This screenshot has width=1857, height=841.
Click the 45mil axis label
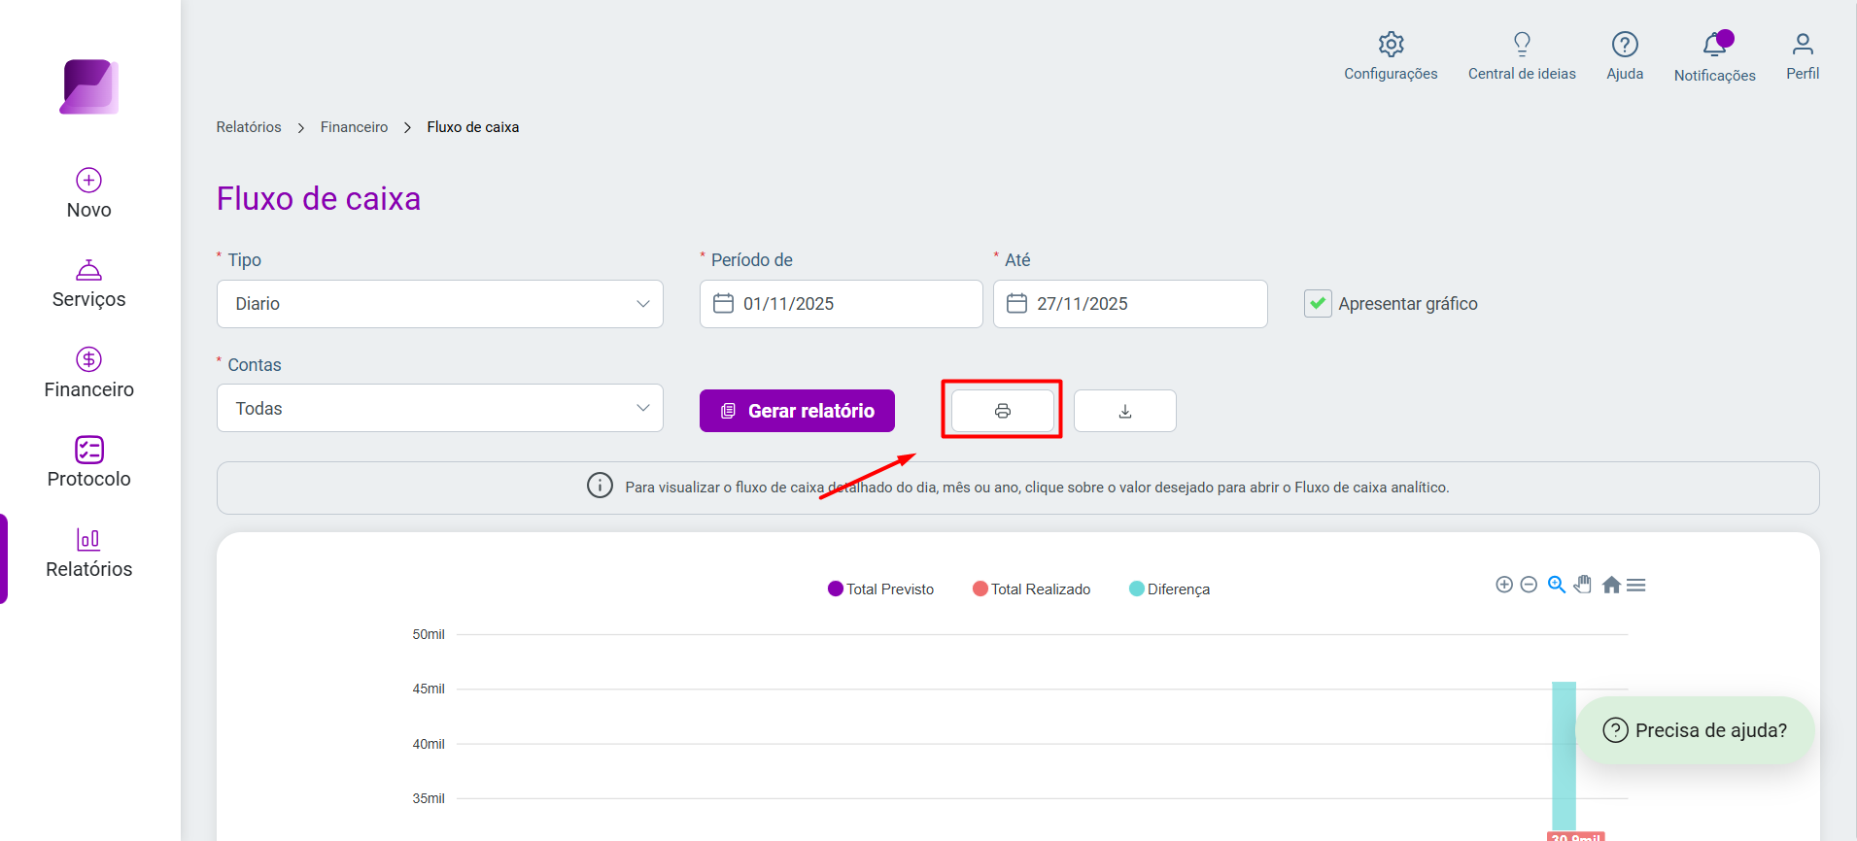429,689
